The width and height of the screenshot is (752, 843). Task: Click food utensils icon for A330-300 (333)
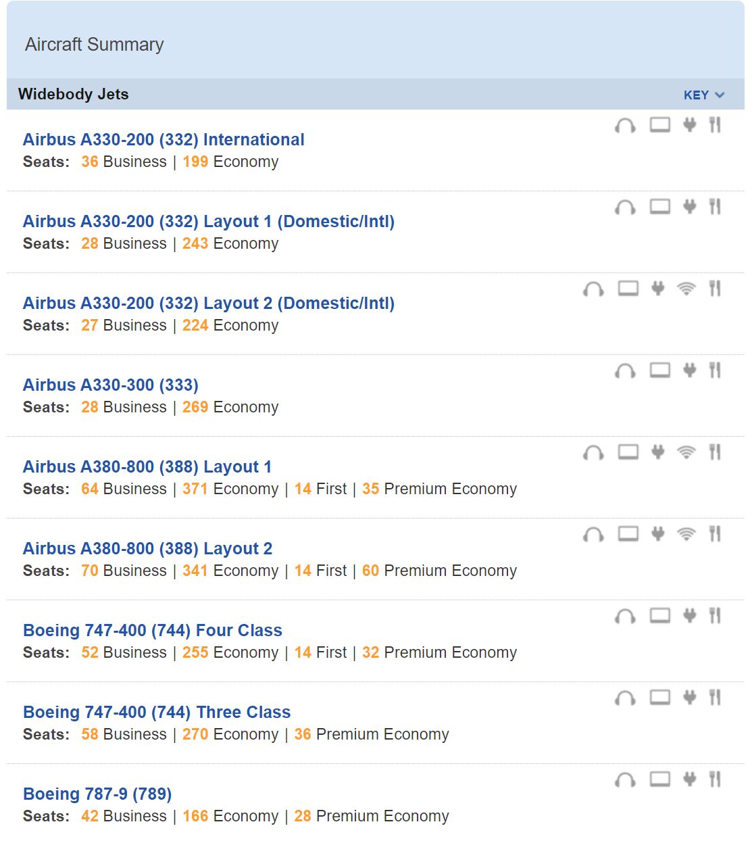(x=715, y=370)
